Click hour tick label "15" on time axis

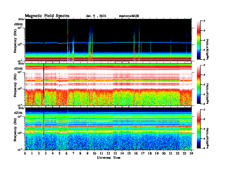coord(129,154)
